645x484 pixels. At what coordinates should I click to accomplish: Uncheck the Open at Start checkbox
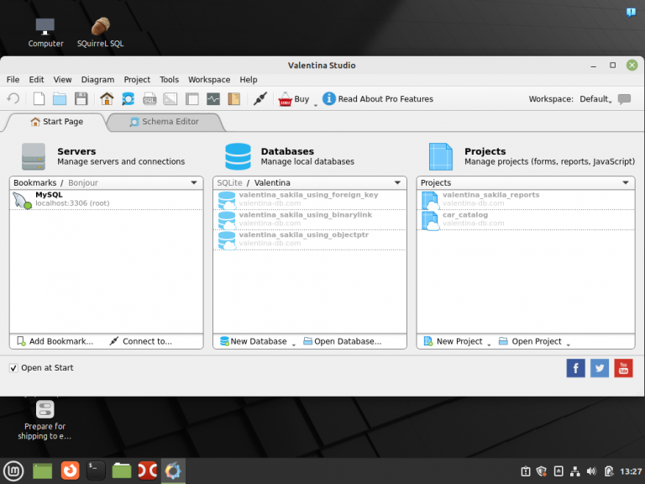(13, 368)
